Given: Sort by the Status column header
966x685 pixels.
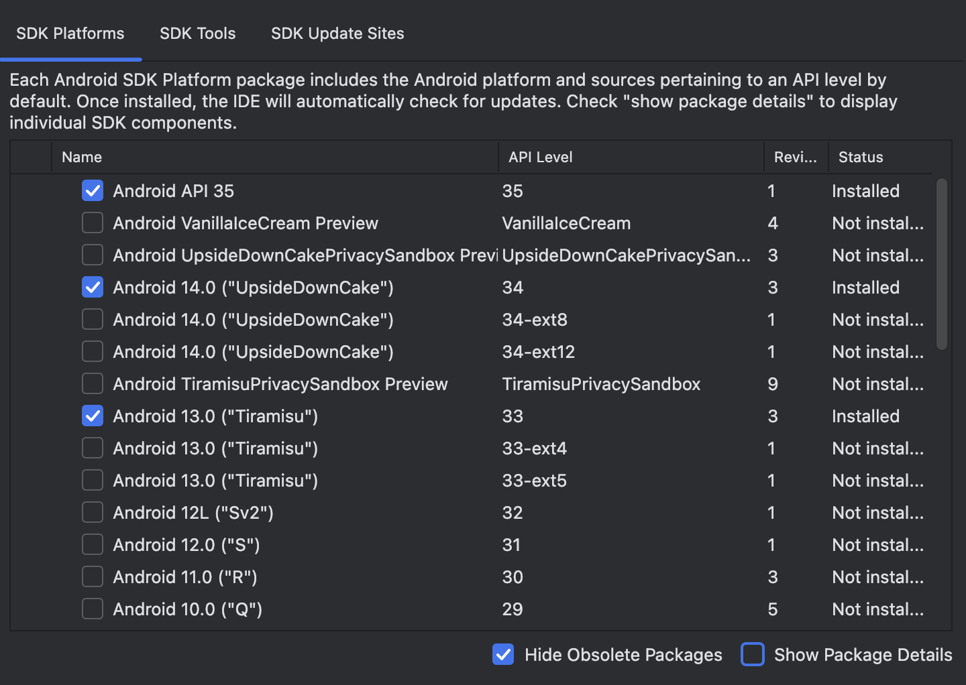Looking at the screenshot, I should point(880,158).
